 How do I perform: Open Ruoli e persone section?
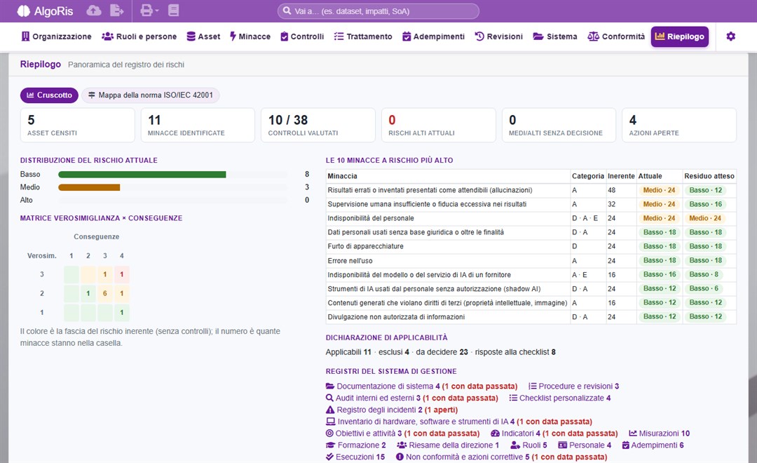(x=139, y=36)
